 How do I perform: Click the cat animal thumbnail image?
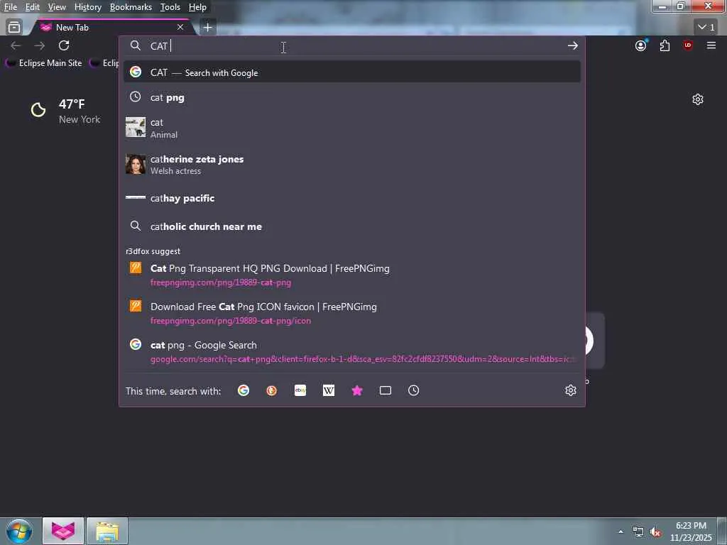pyautogui.click(x=136, y=127)
